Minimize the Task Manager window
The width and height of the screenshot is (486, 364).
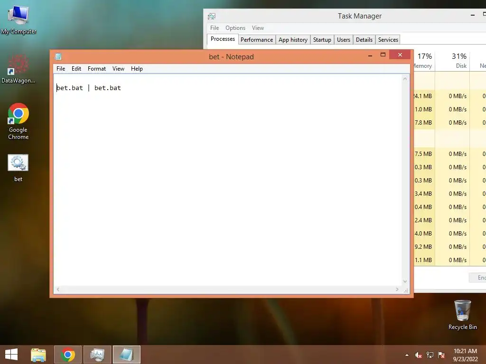coord(473,15)
